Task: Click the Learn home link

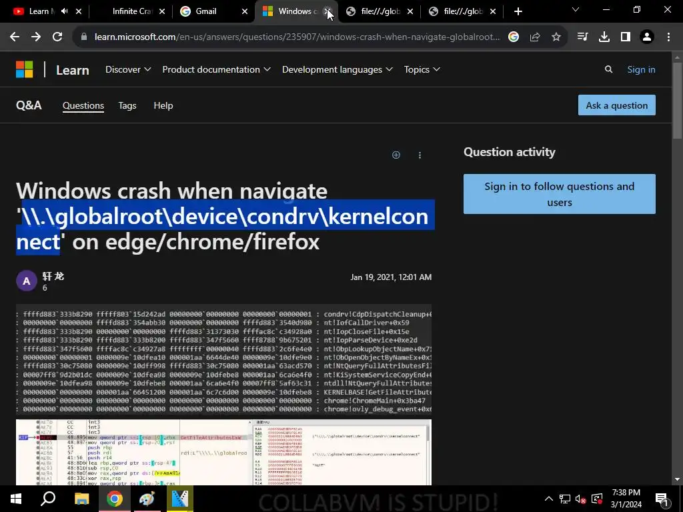Action: click(x=72, y=70)
